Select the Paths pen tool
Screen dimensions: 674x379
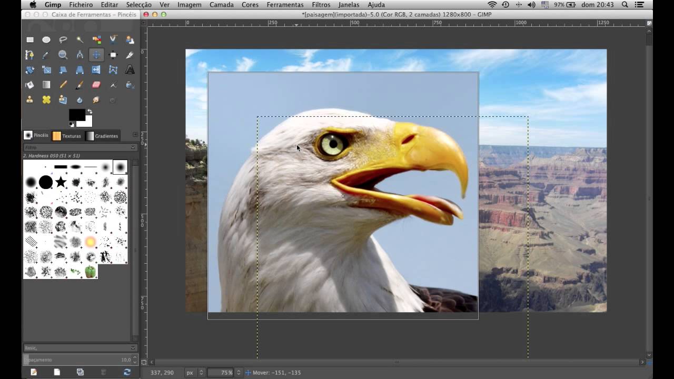pos(30,55)
